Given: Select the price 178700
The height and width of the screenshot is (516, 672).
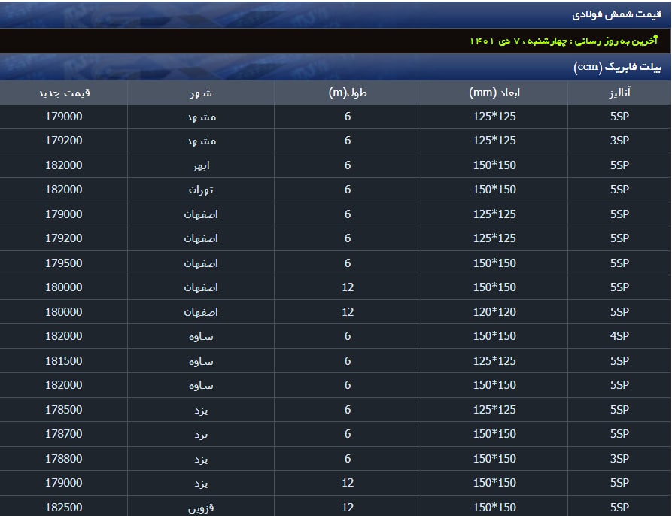Looking at the screenshot, I should coord(64,433).
